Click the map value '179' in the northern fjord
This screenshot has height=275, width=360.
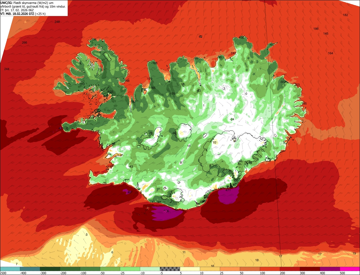point(150,79)
